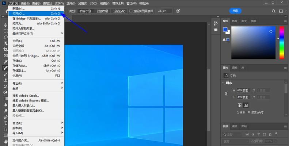This screenshot has height=146, width=289.
Task: Select the Brush tool
Action: 5,74
